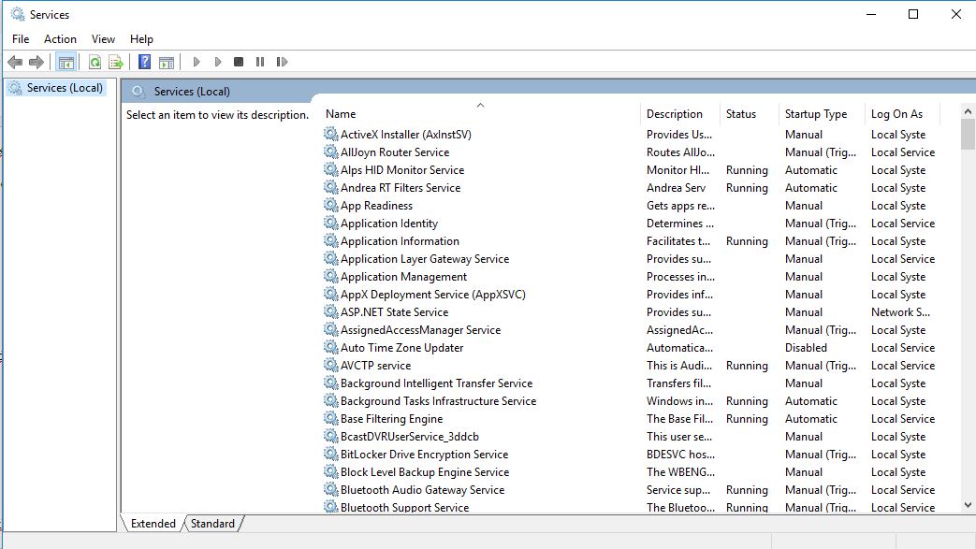Click the Running status of Alps HID Monitor Service
The height and width of the screenshot is (549, 976).
[747, 170]
